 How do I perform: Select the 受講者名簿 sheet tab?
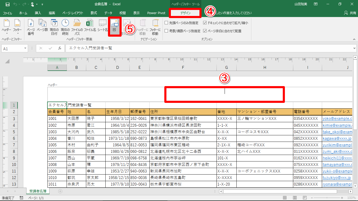pos(38,191)
